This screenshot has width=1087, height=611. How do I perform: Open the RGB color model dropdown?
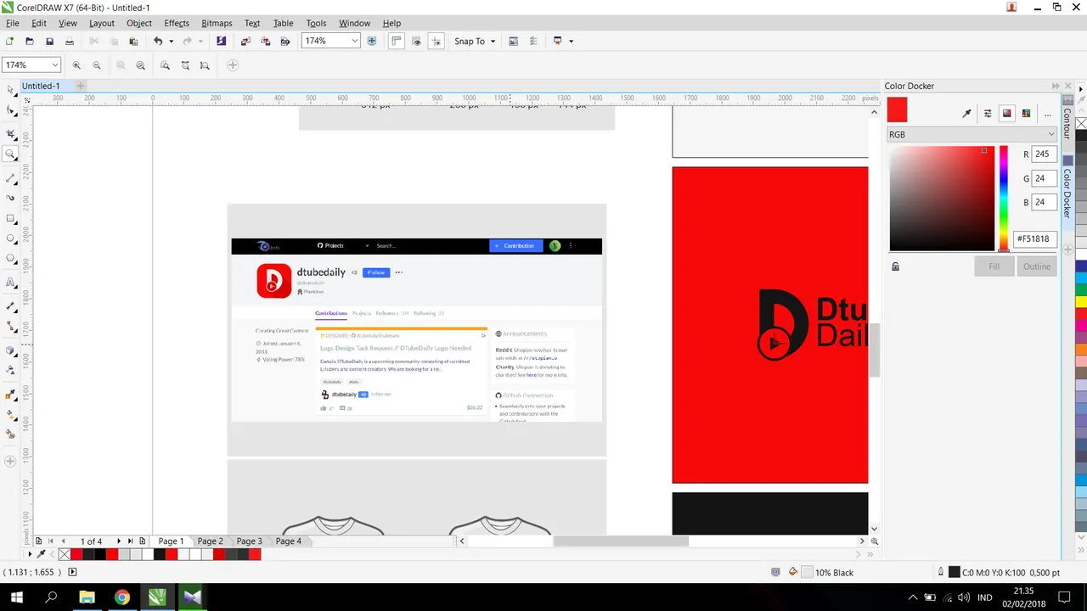(x=972, y=134)
